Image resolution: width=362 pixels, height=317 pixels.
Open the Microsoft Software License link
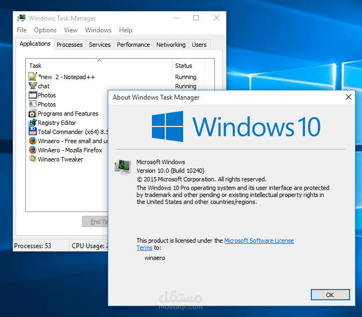259,241
